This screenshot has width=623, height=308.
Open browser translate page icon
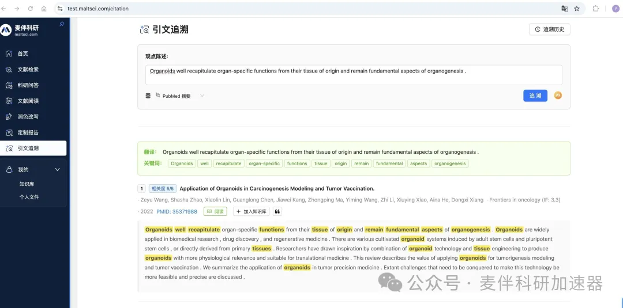coord(565,9)
